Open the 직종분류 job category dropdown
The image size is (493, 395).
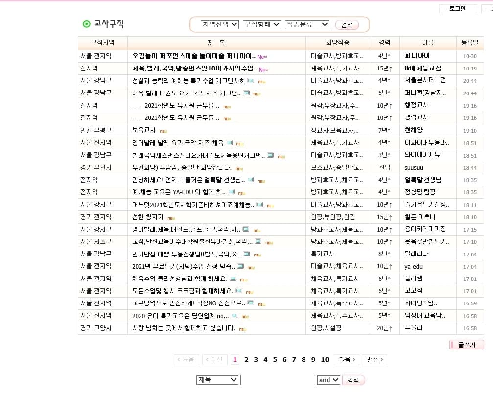pos(307,24)
